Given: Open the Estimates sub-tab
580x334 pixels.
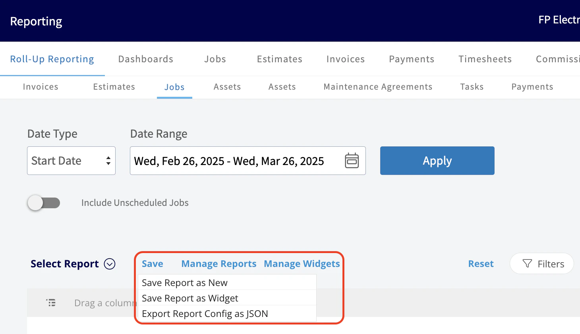Looking at the screenshot, I should point(114,87).
